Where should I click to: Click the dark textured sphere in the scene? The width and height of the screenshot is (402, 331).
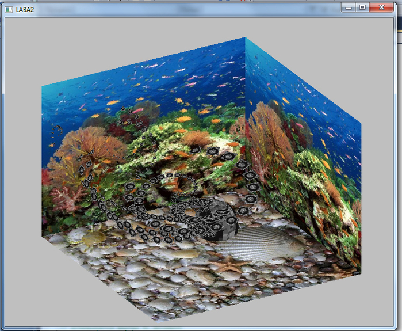coord(219,220)
